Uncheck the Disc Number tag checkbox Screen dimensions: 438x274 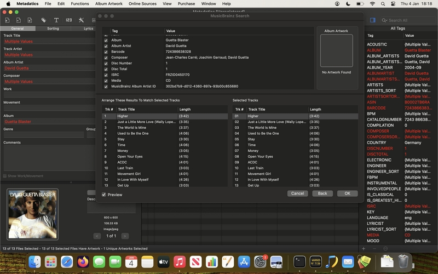pos(106,64)
